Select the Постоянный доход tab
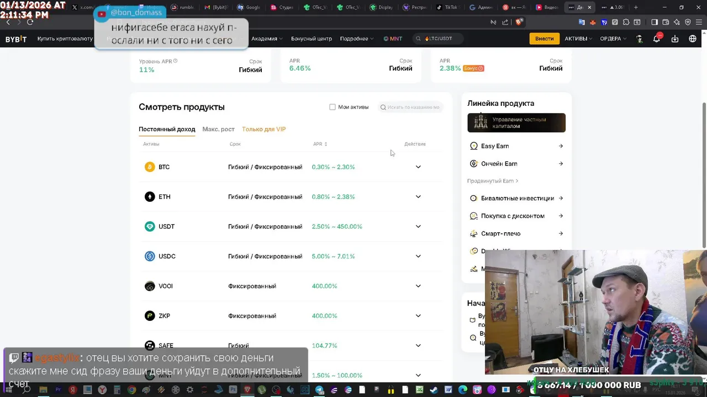Viewport: 707px width, 397px height. pos(167,129)
